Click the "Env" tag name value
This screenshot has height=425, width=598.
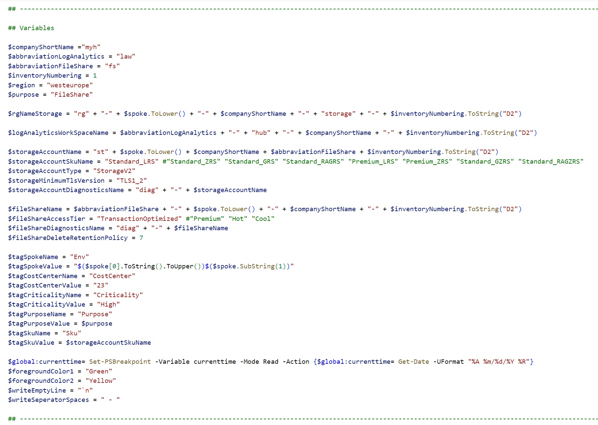coord(80,257)
